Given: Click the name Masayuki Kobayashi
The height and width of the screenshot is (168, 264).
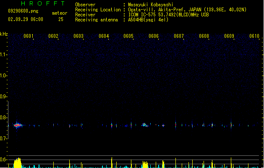Looking at the screenshot, I should tap(151, 5).
